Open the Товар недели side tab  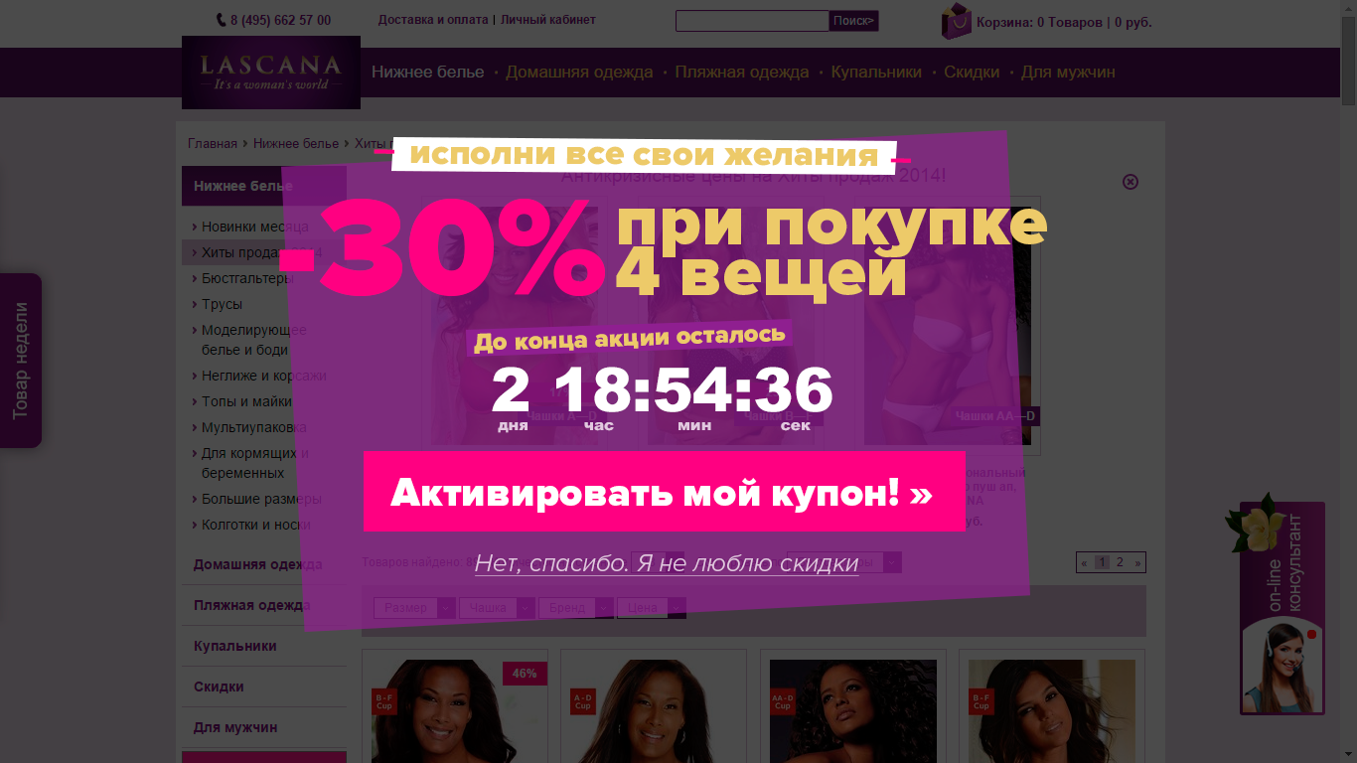point(21,361)
